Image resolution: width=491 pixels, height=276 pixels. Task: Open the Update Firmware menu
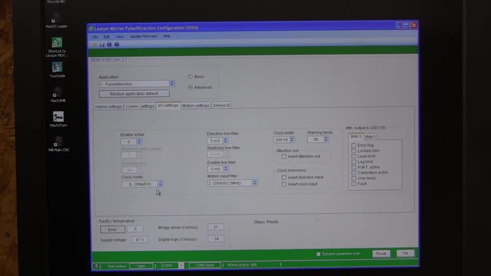(x=143, y=36)
